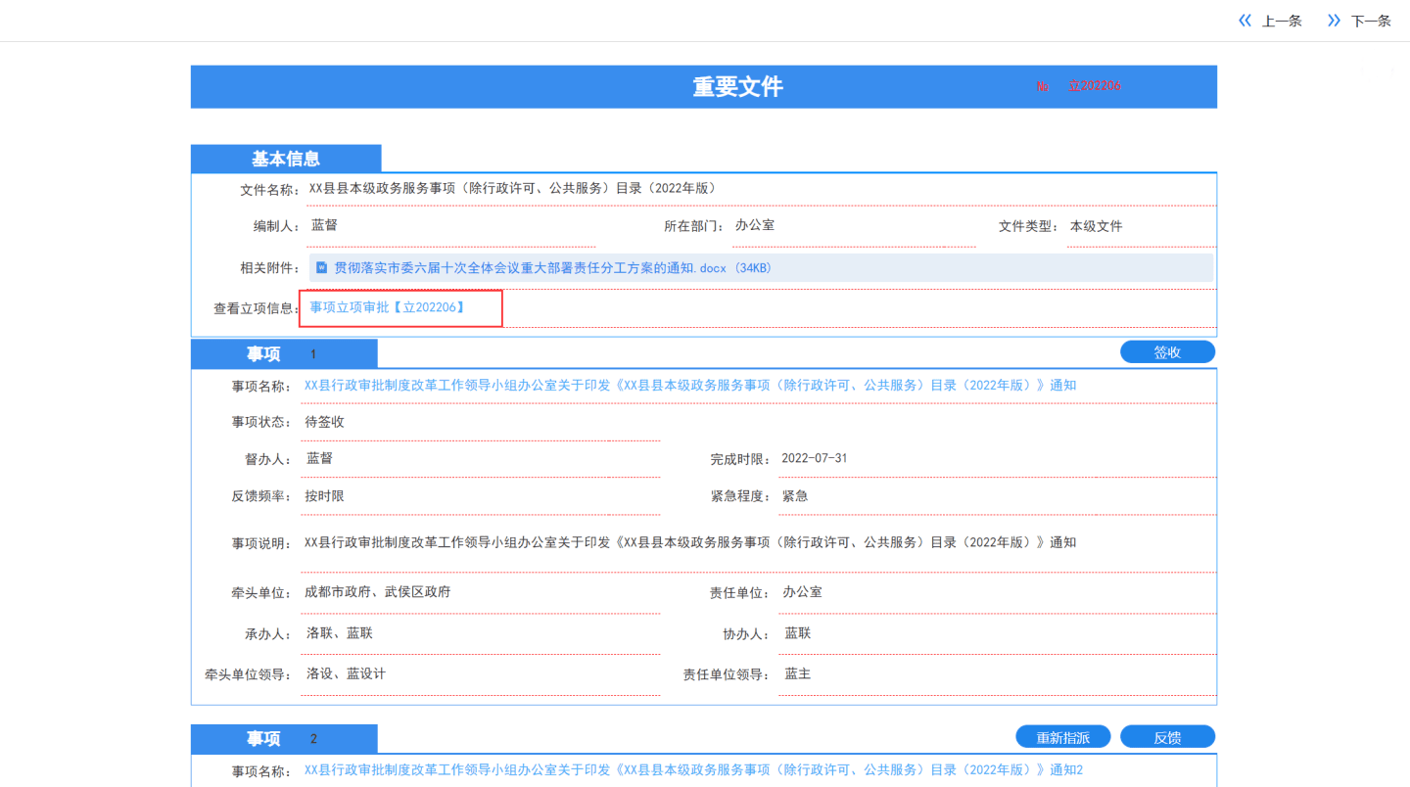Click the 签收 button for 事项 1
Image resolution: width=1410 pixels, height=787 pixels.
pos(1167,352)
